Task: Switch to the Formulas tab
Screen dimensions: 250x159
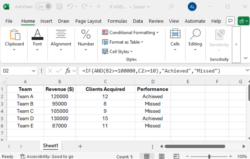Action: (x=117, y=21)
